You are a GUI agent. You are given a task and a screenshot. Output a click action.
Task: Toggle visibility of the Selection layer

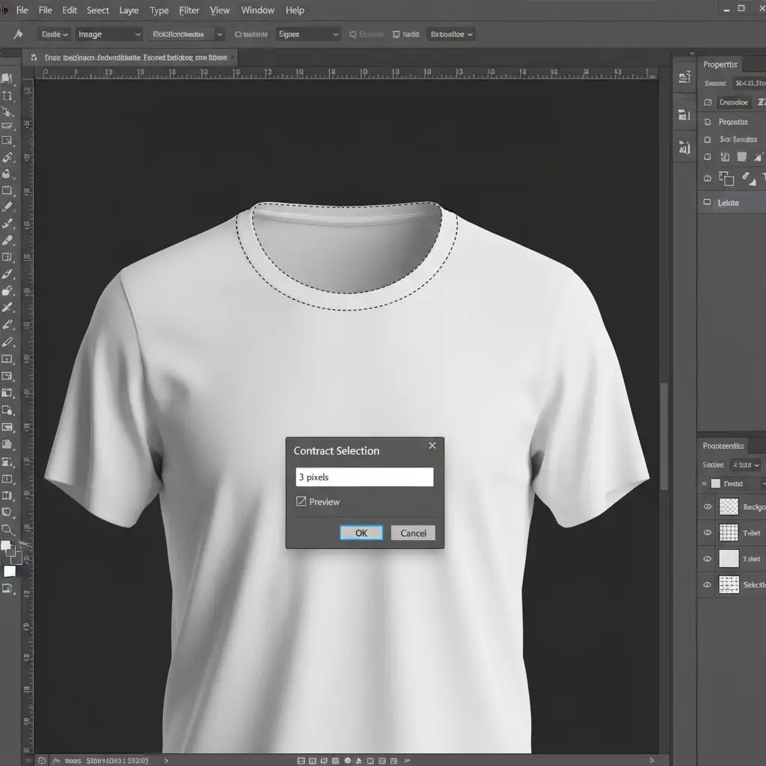coord(708,585)
